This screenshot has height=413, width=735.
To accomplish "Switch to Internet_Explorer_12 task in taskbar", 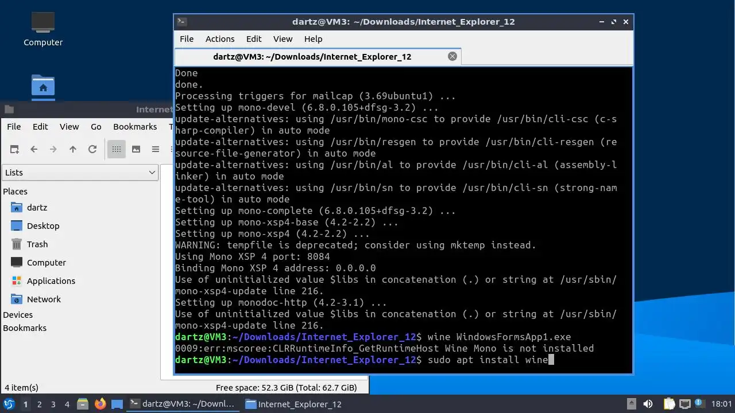I will (x=293, y=404).
